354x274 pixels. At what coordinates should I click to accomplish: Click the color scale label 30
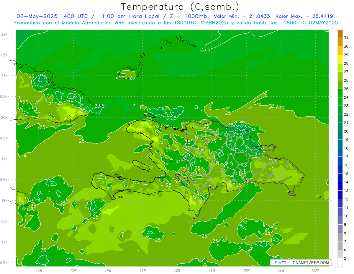tap(346, 46)
